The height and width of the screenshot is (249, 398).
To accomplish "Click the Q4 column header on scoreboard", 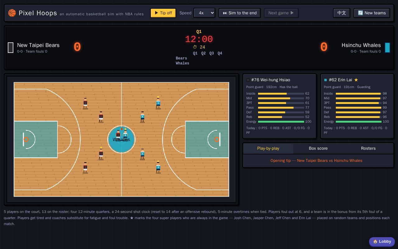I will [220, 54].
